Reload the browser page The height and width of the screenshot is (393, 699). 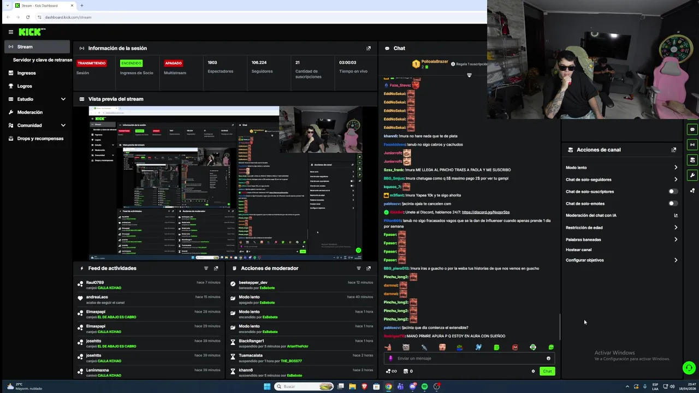pos(27,17)
